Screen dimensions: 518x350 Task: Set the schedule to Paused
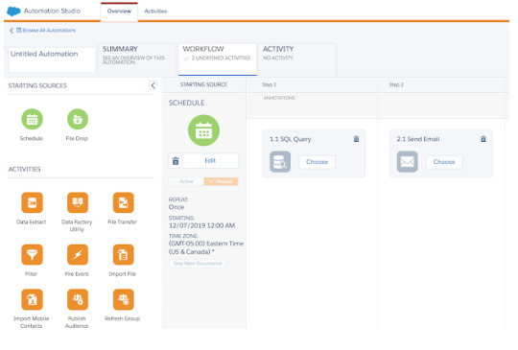[x=221, y=181]
